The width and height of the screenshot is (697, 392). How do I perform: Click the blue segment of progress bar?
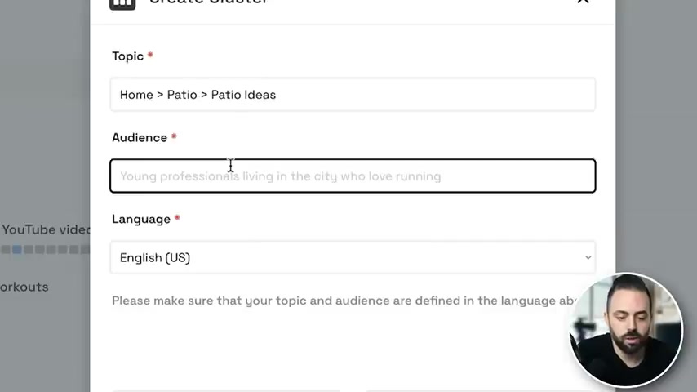click(16, 250)
